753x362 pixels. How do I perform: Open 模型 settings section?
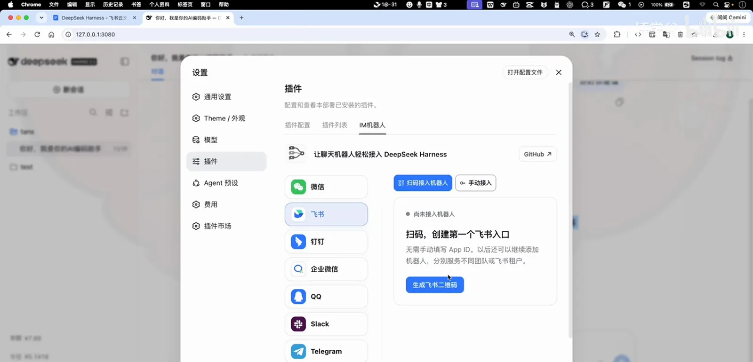226,140
